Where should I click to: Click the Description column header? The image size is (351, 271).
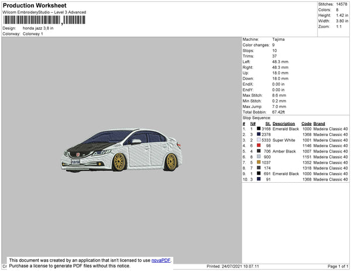pyautogui.click(x=284, y=124)
